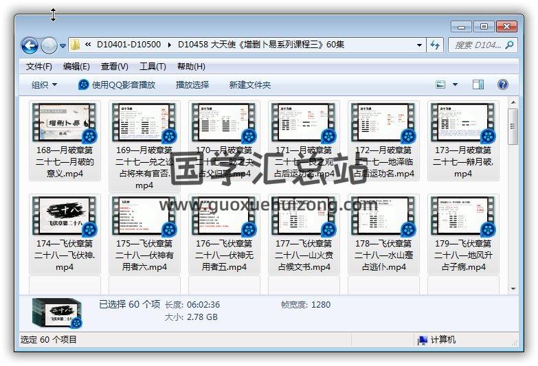The height and width of the screenshot is (366, 538).
Task: Open the view options dropdown arrow
Action: [x=455, y=84]
